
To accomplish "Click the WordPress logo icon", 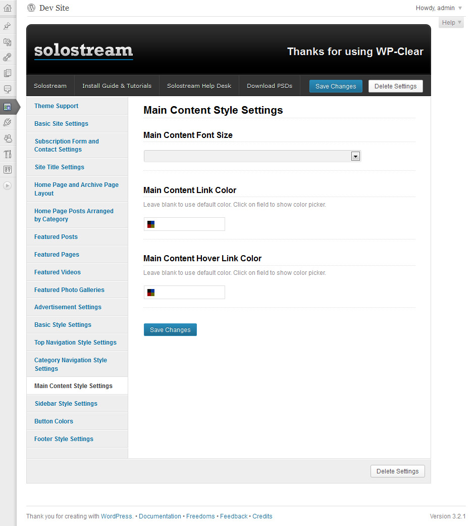I will point(31,8).
